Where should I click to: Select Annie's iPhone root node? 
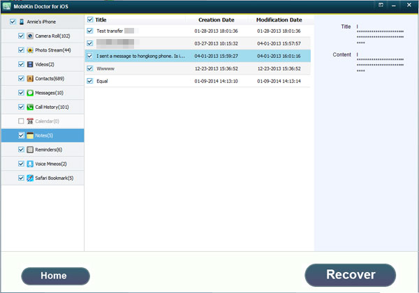41,22
